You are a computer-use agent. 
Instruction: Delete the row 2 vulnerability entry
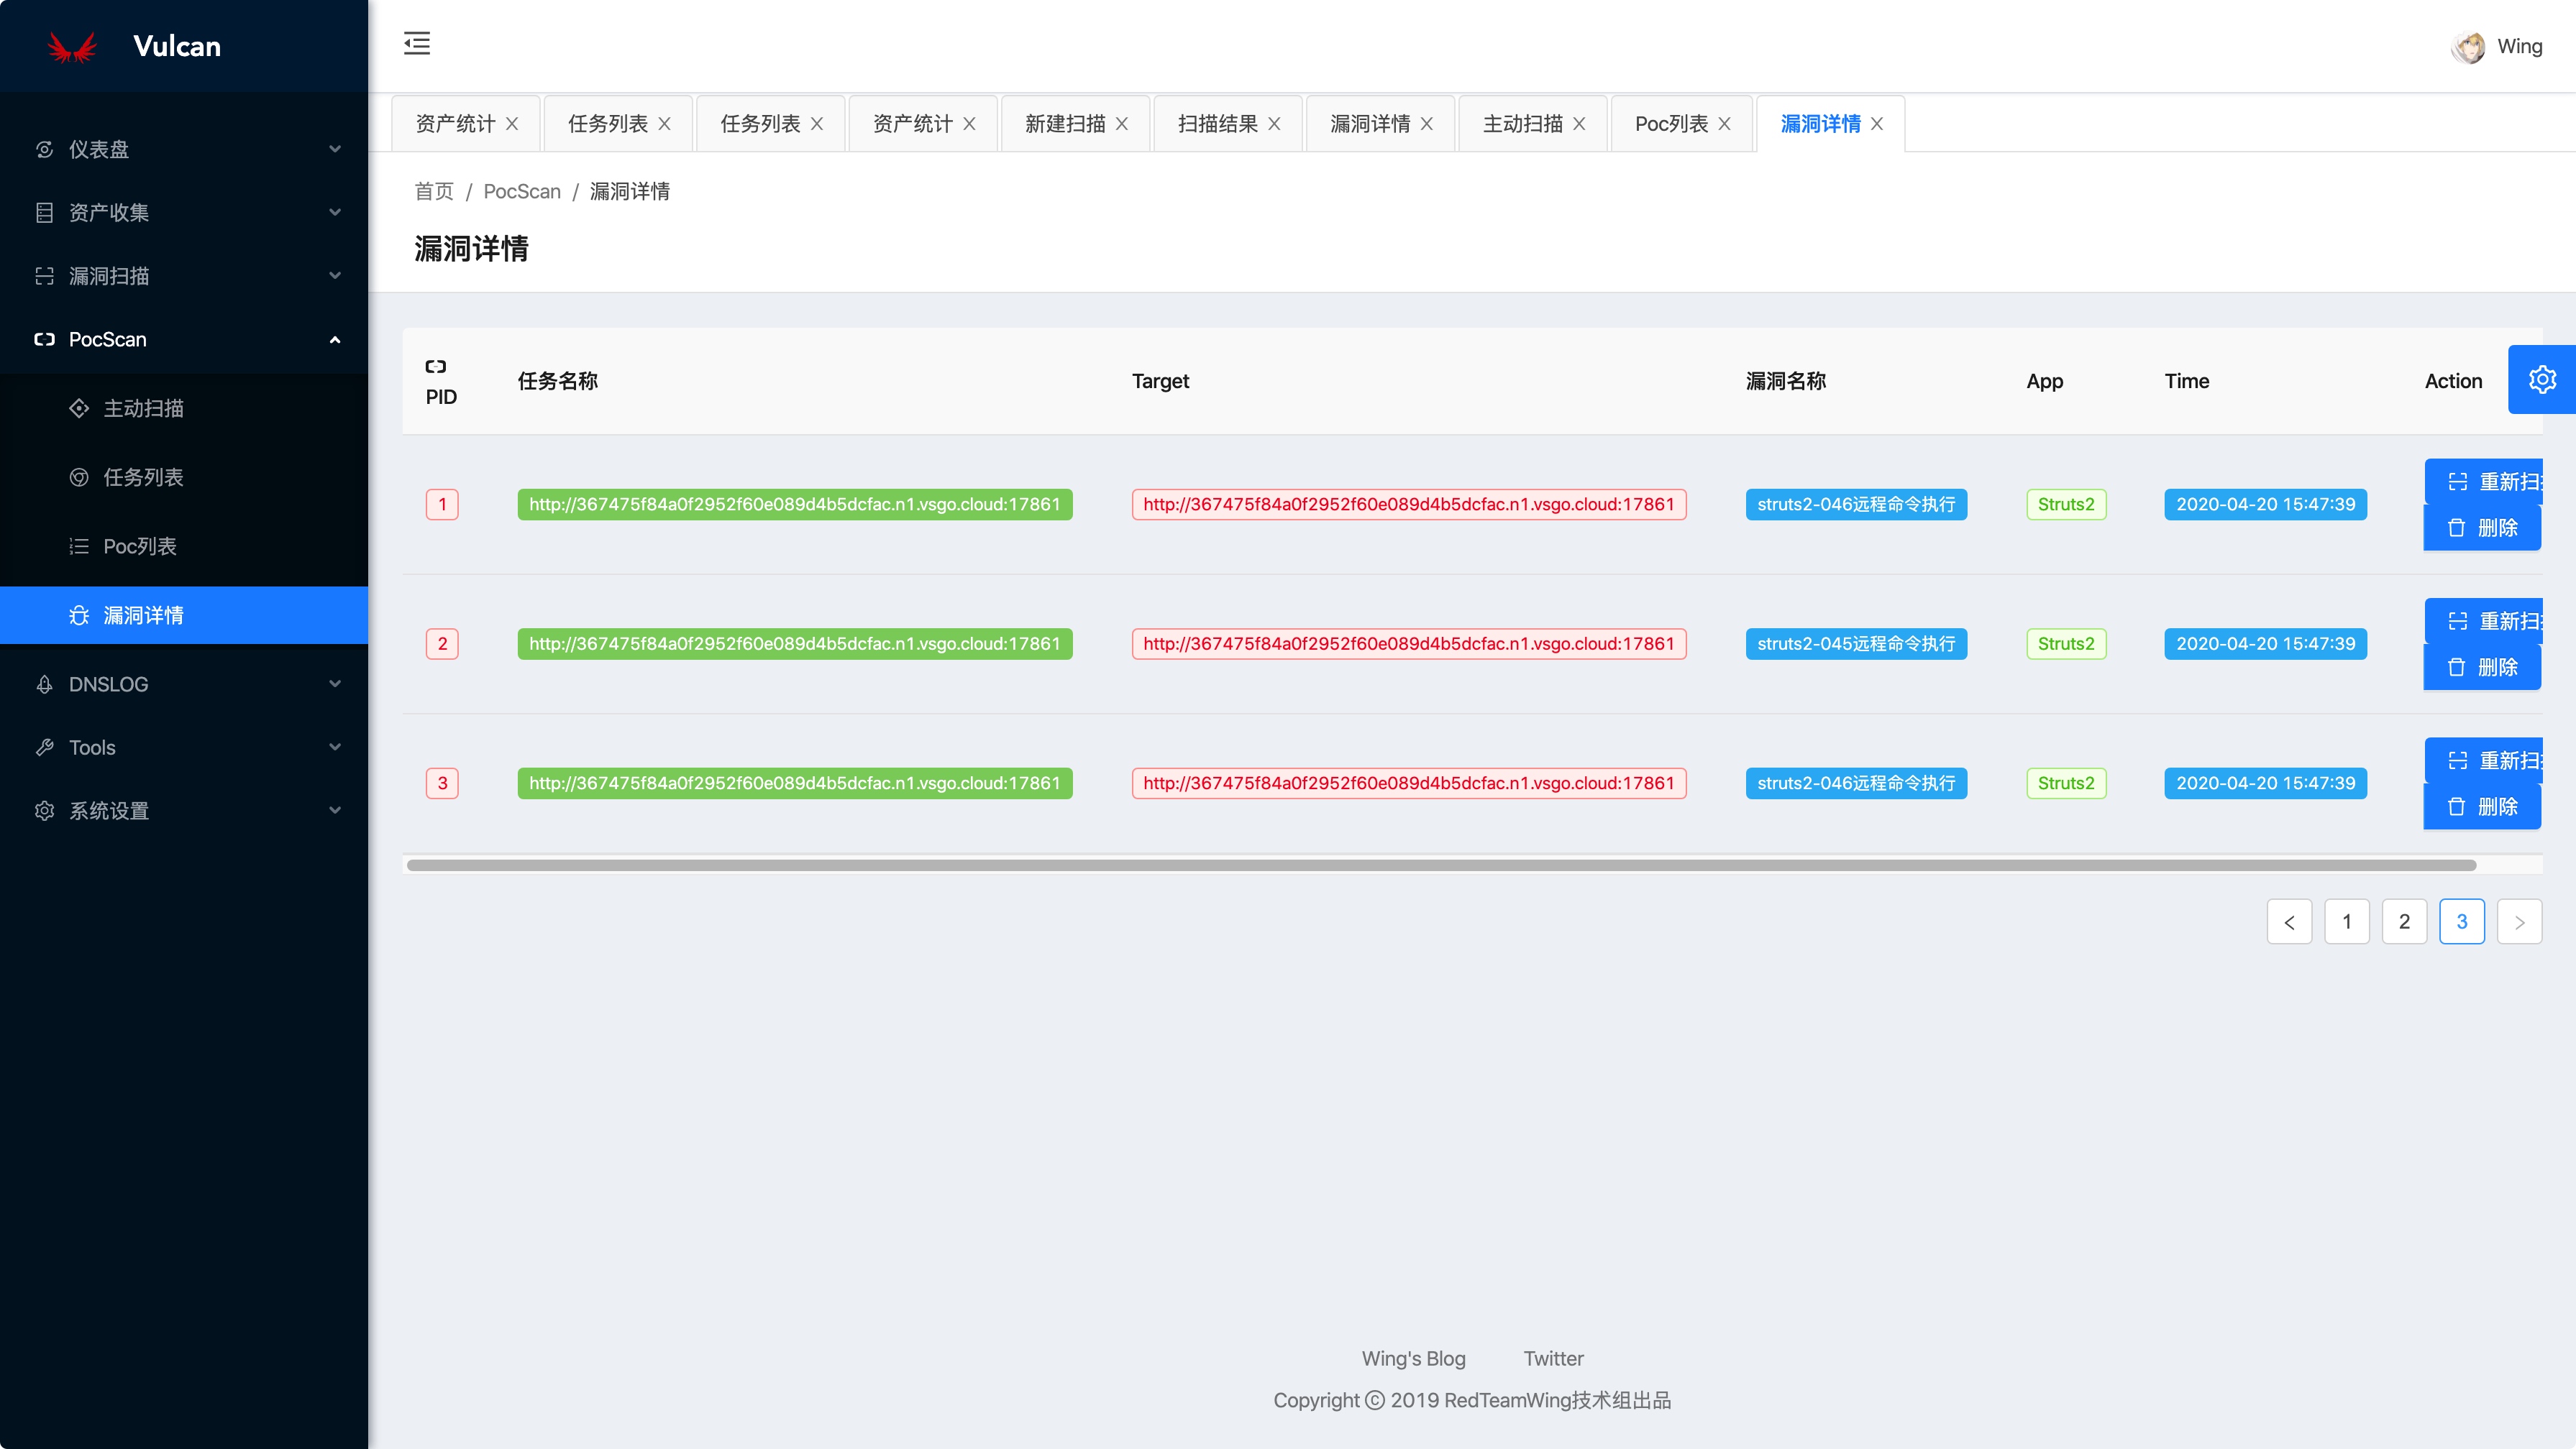(x=2482, y=668)
